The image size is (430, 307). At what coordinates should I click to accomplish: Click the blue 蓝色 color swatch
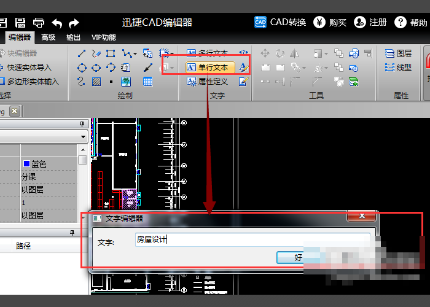pos(26,164)
